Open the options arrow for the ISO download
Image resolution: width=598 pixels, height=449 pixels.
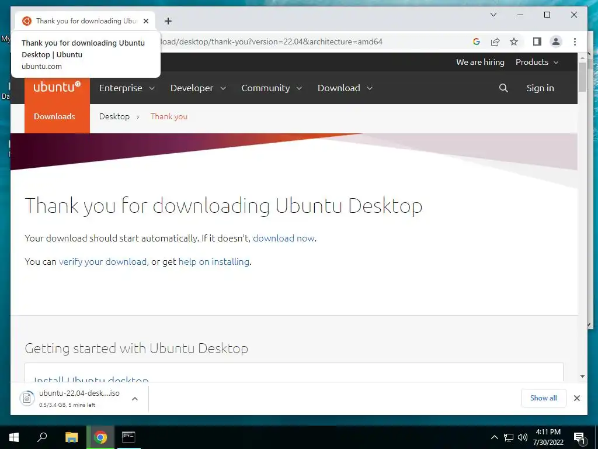click(135, 399)
